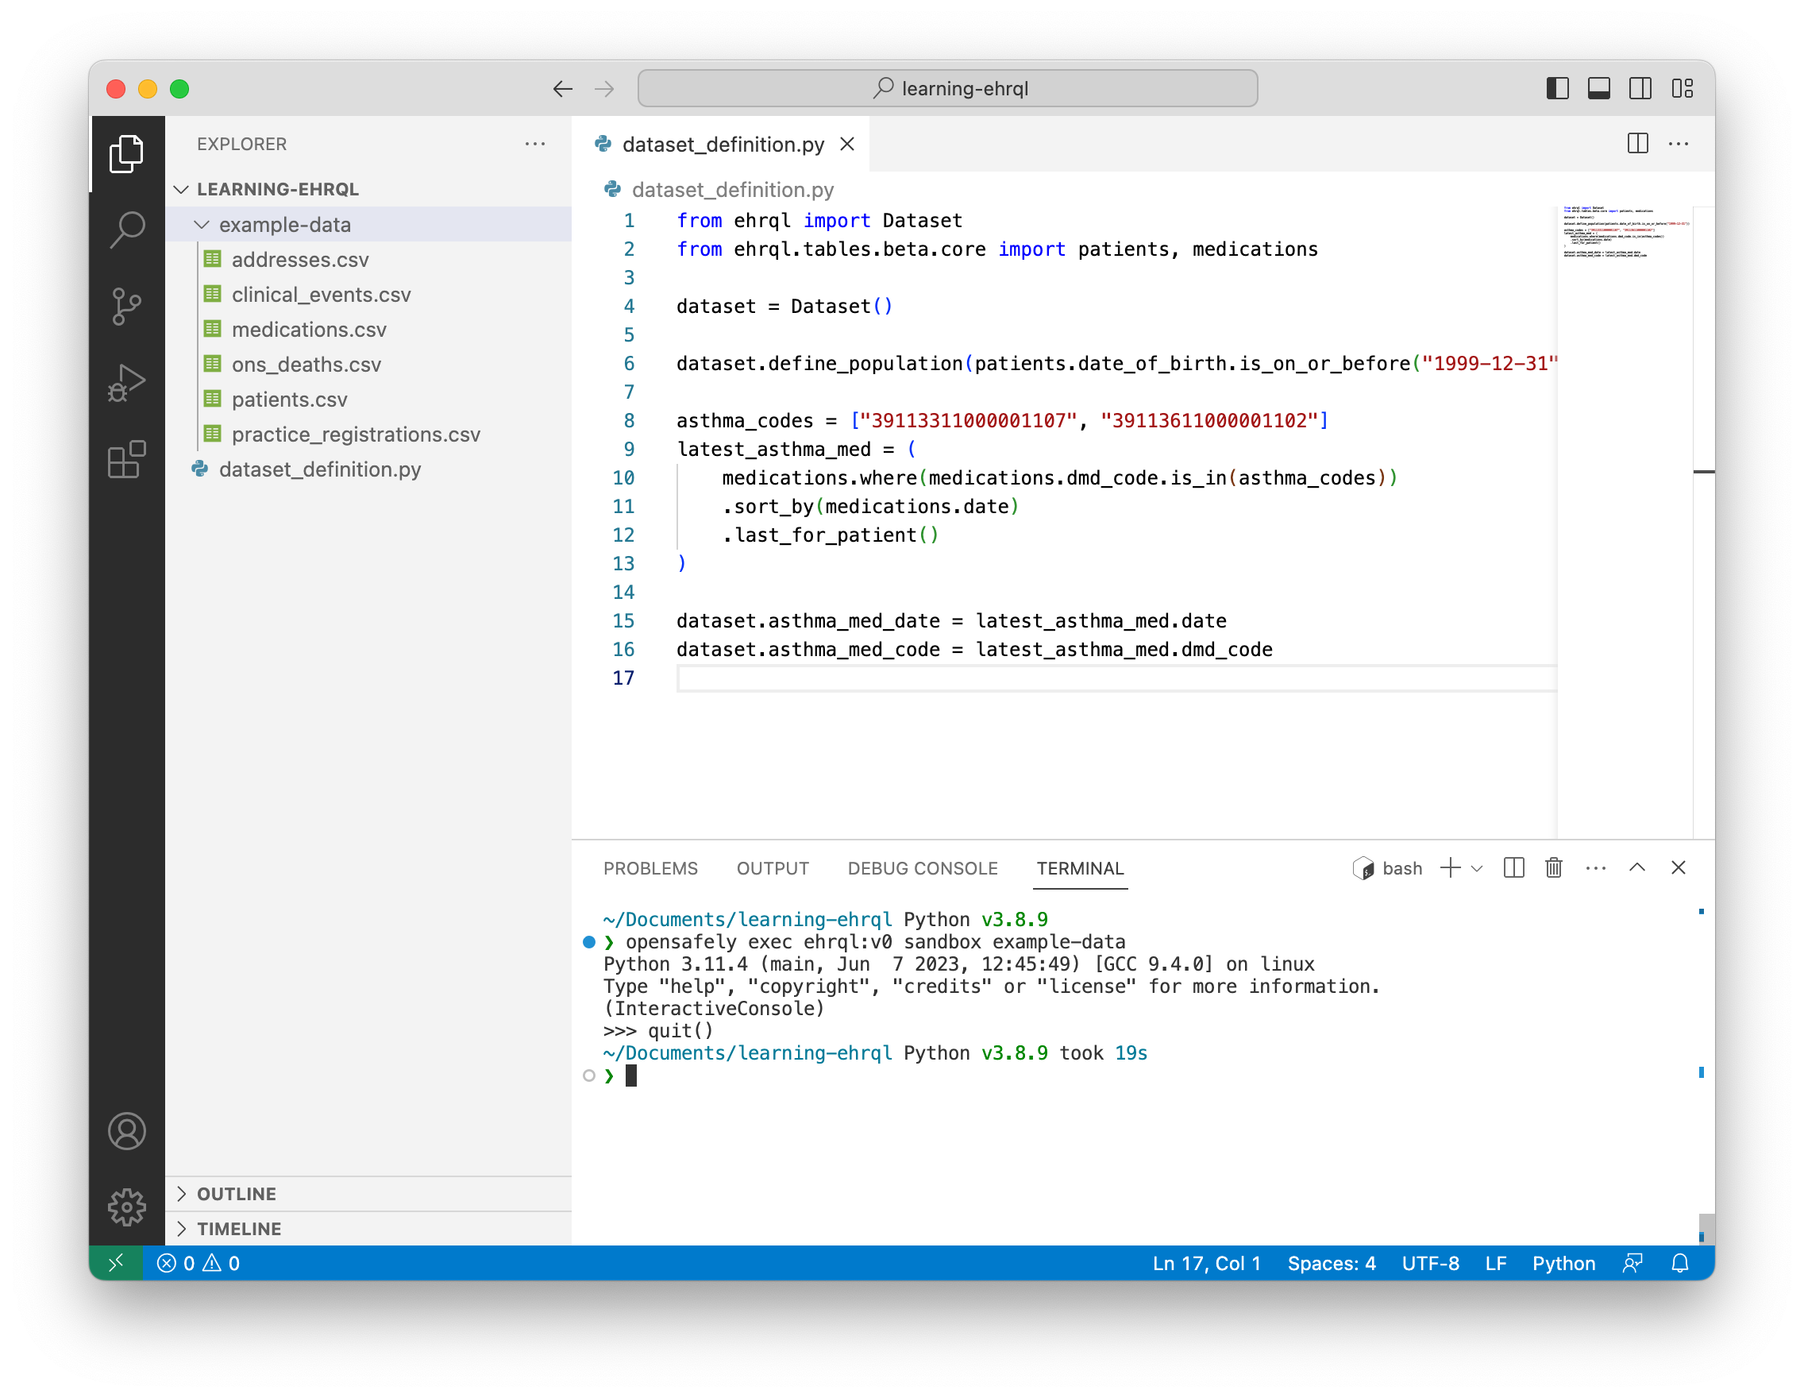Screen dimensions: 1804x1398
Task: Switch to the PROBLEMS tab
Action: click(x=650, y=868)
